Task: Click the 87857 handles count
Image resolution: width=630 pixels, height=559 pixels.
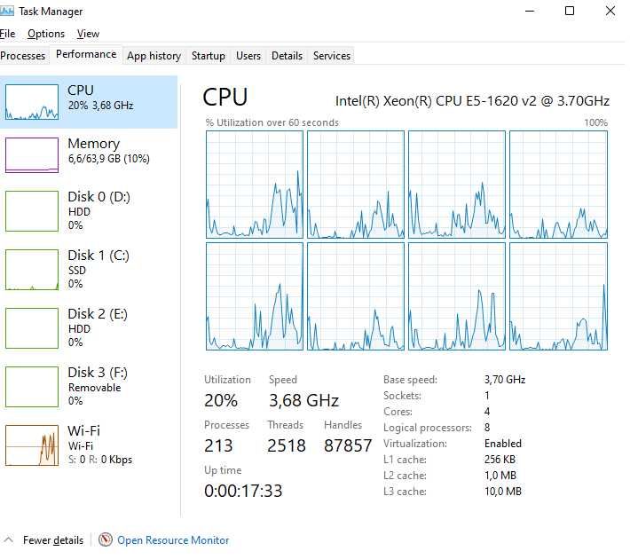Action: [348, 445]
